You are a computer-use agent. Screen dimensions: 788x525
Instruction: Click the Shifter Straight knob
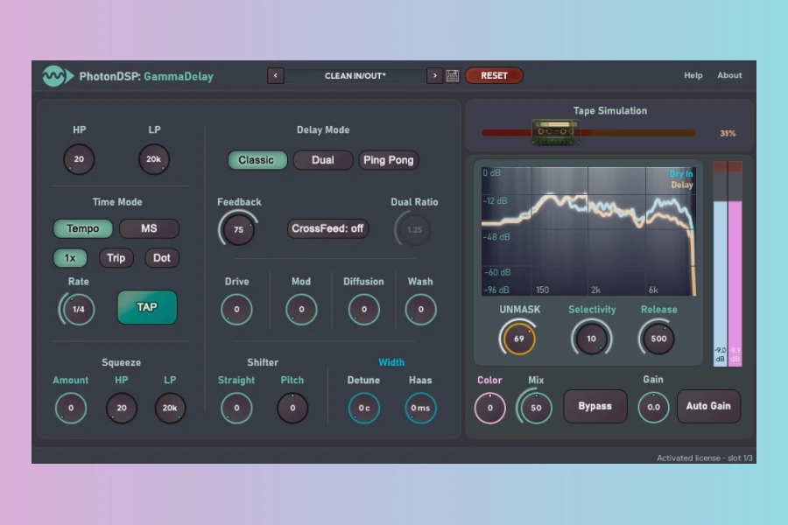[236, 408]
